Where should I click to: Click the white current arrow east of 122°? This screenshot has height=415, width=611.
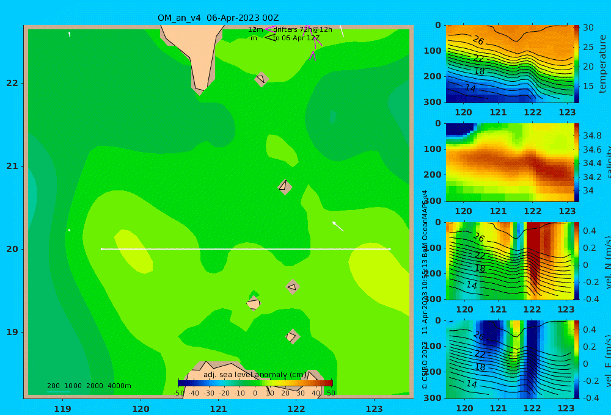point(338,226)
